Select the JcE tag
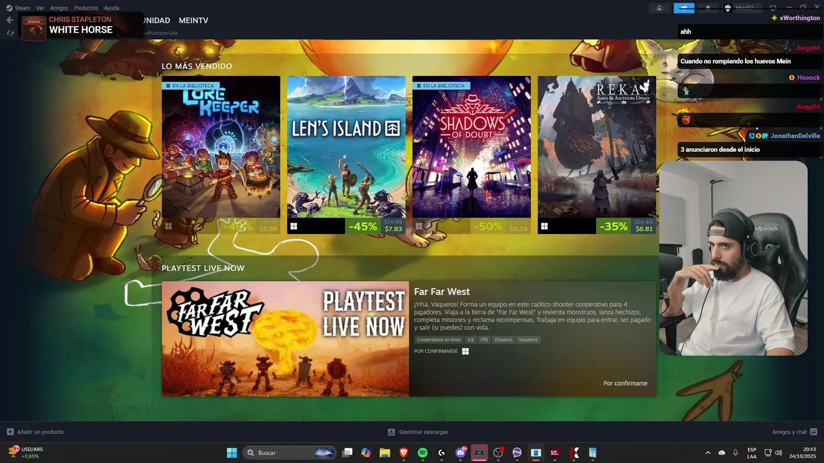Viewport: 824px width, 463px height. 471,340
